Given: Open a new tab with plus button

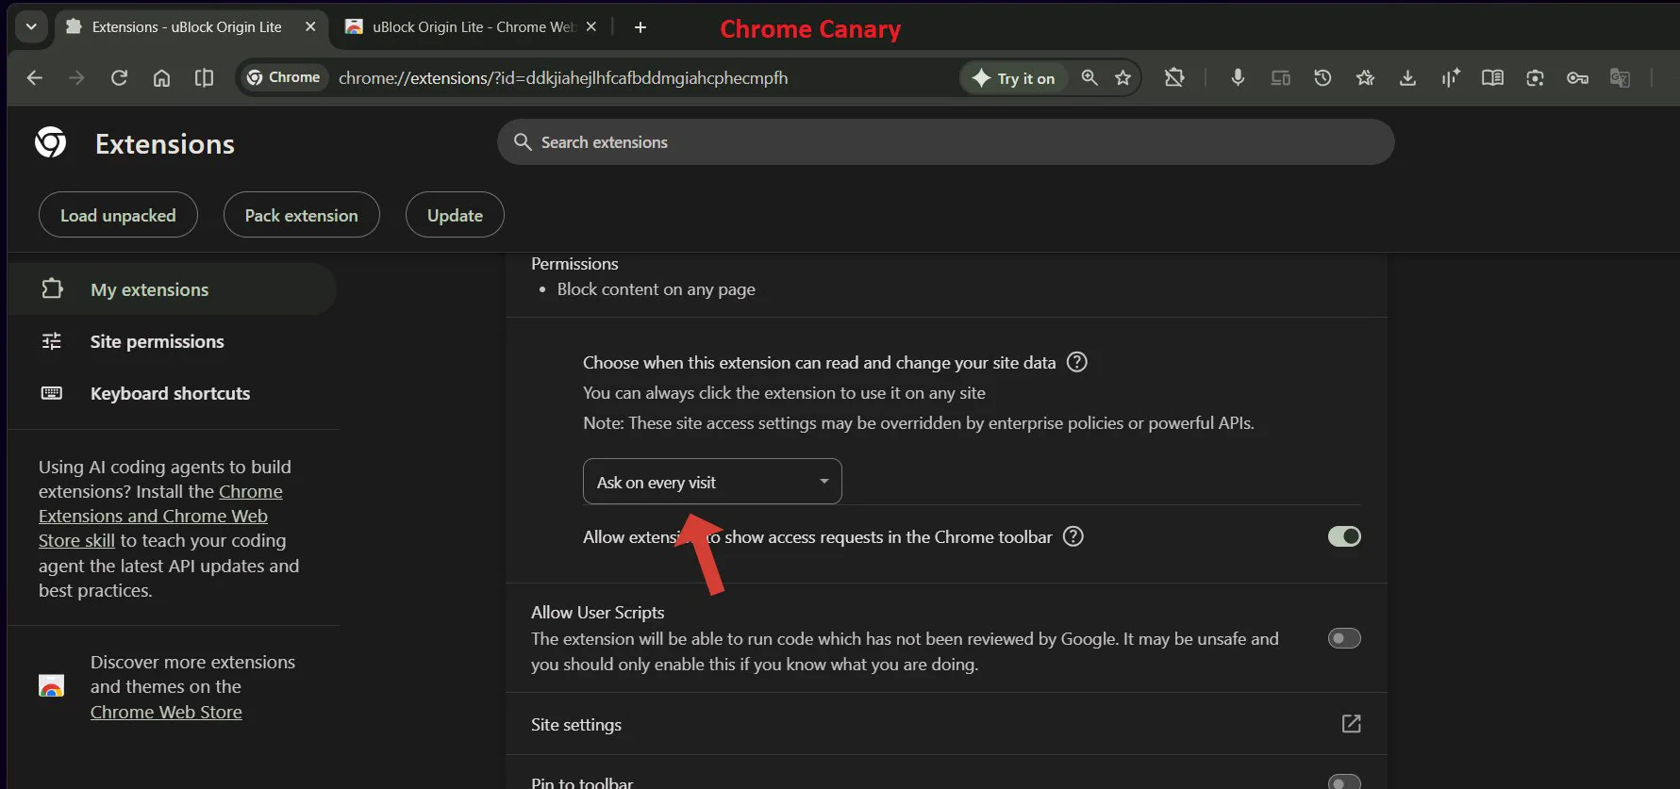Looking at the screenshot, I should [640, 27].
